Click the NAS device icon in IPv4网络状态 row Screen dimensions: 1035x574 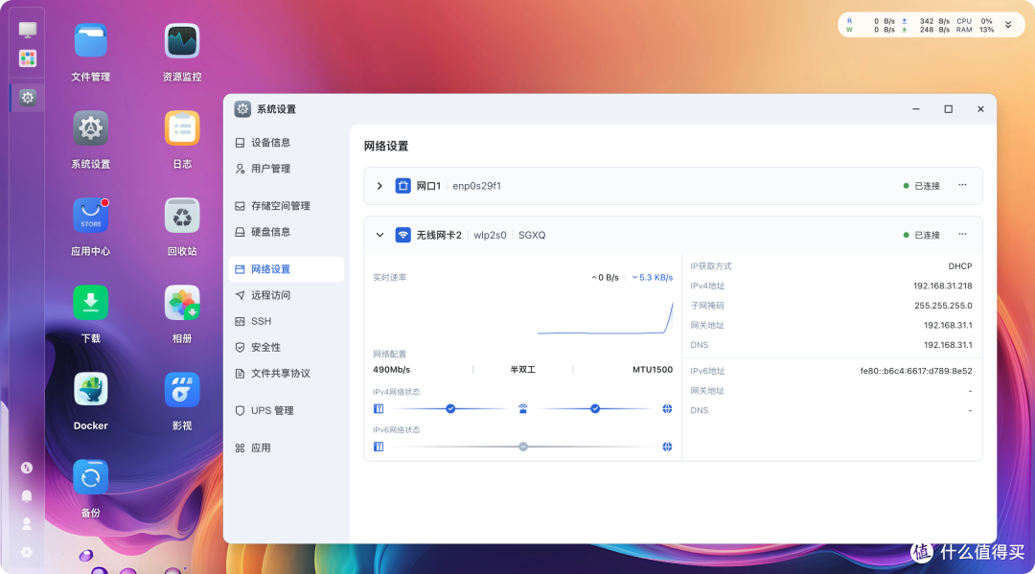pos(379,409)
